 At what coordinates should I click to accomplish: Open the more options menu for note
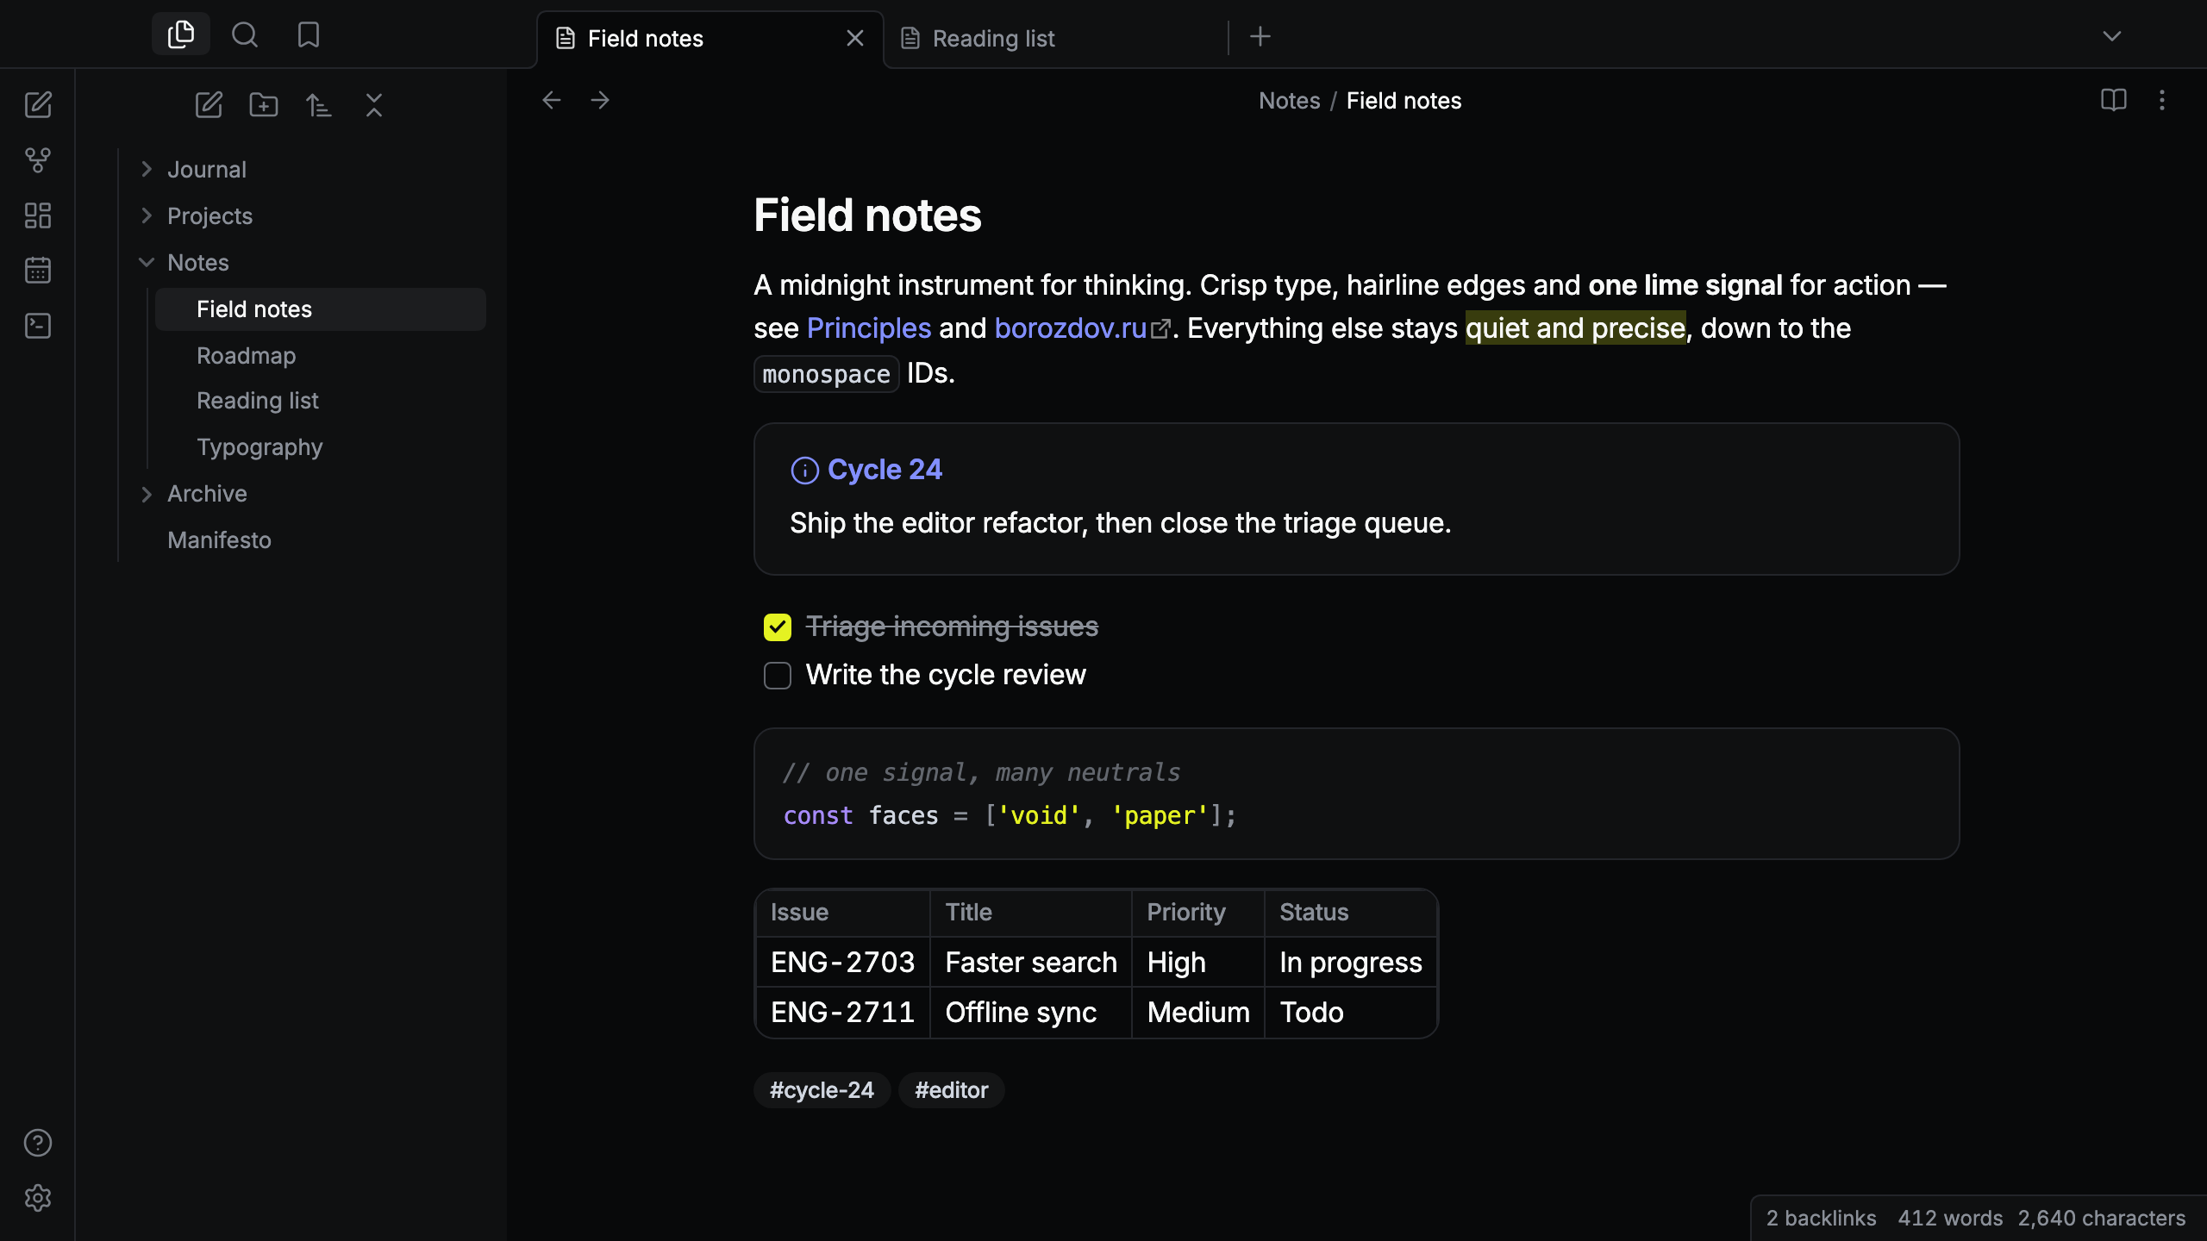coord(2162,100)
